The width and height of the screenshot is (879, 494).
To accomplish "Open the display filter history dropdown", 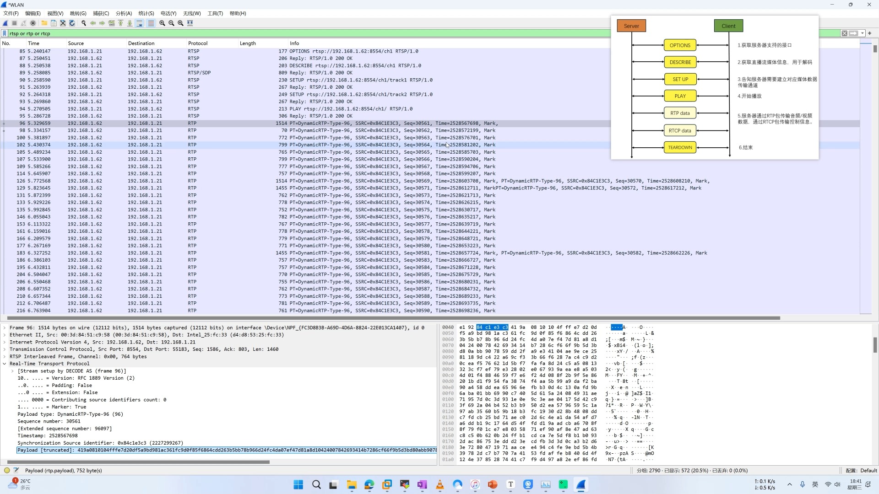I will click(x=863, y=33).
